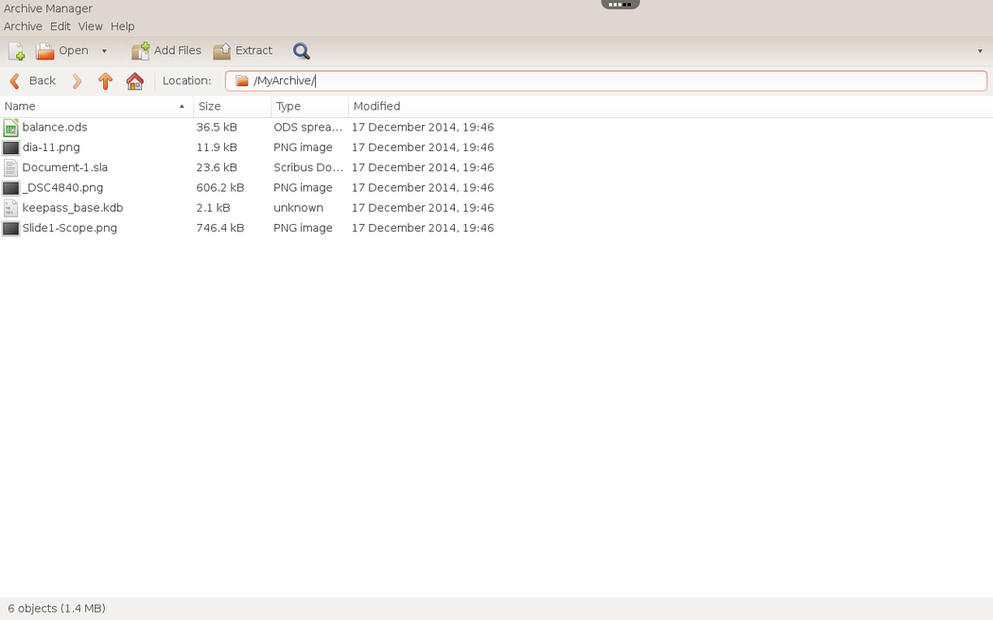Click the magnifier find icon

(301, 51)
